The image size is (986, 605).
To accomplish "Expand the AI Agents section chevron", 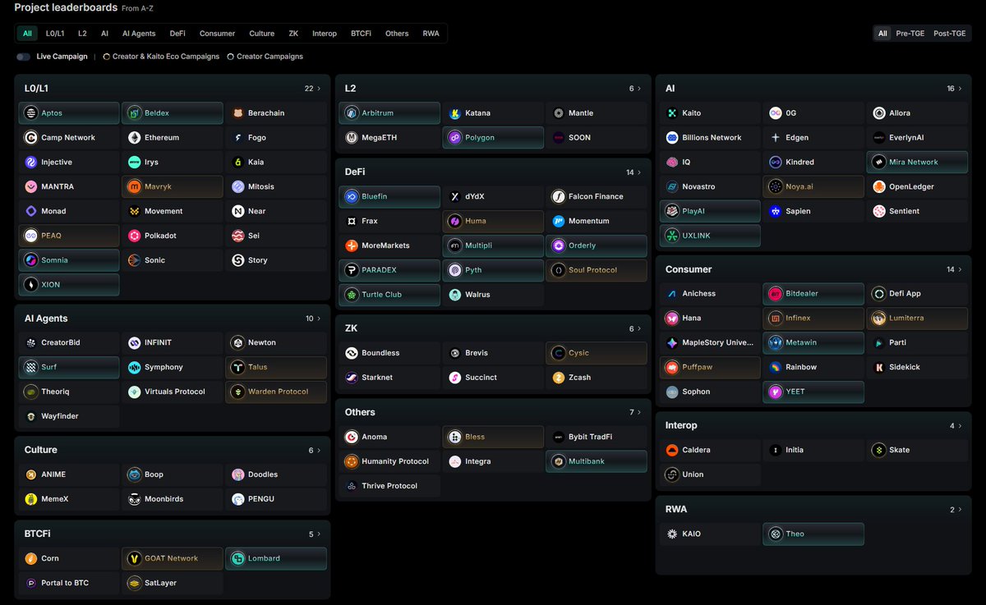I will pos(319,319).
